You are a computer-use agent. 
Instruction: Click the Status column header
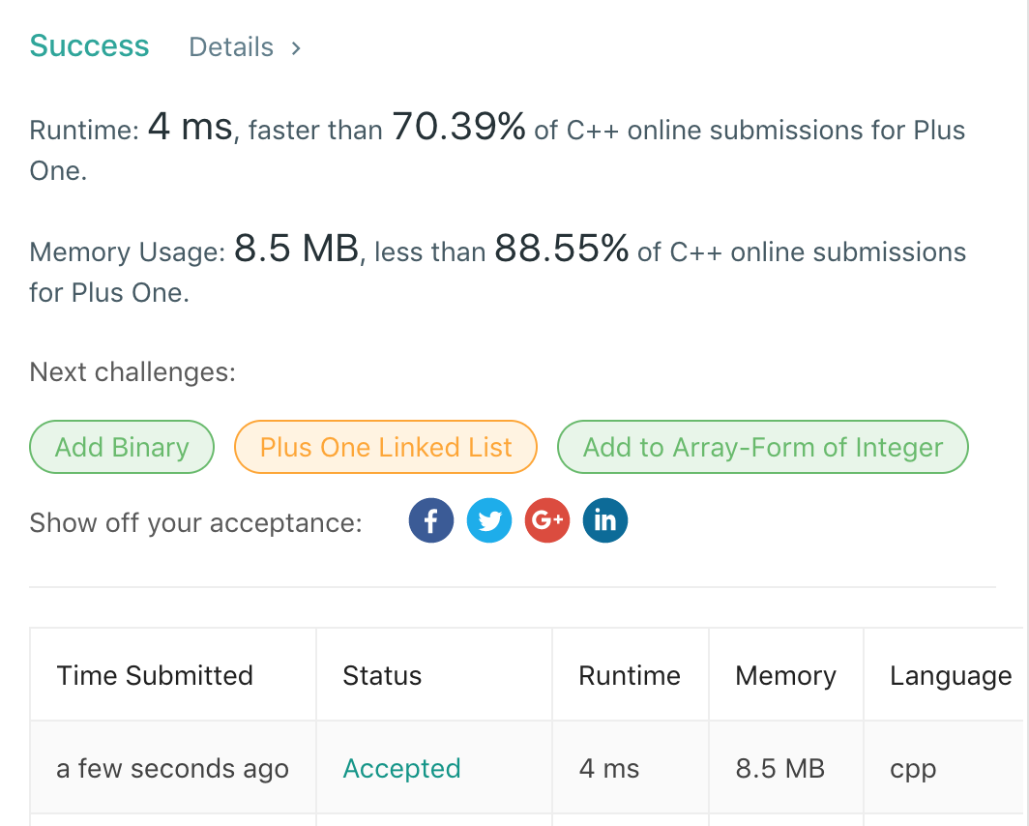click(x=382, y=675)
